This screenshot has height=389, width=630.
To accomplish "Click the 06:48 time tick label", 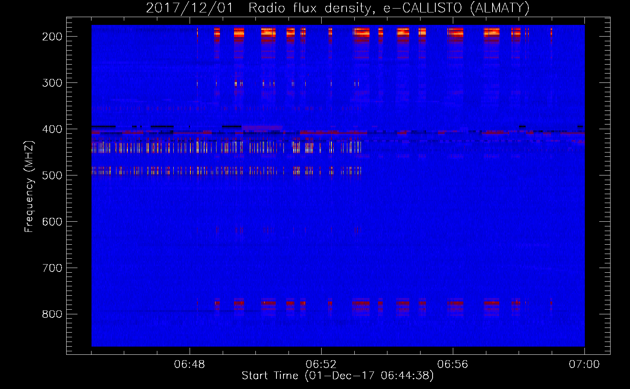I will pos(190,364).
